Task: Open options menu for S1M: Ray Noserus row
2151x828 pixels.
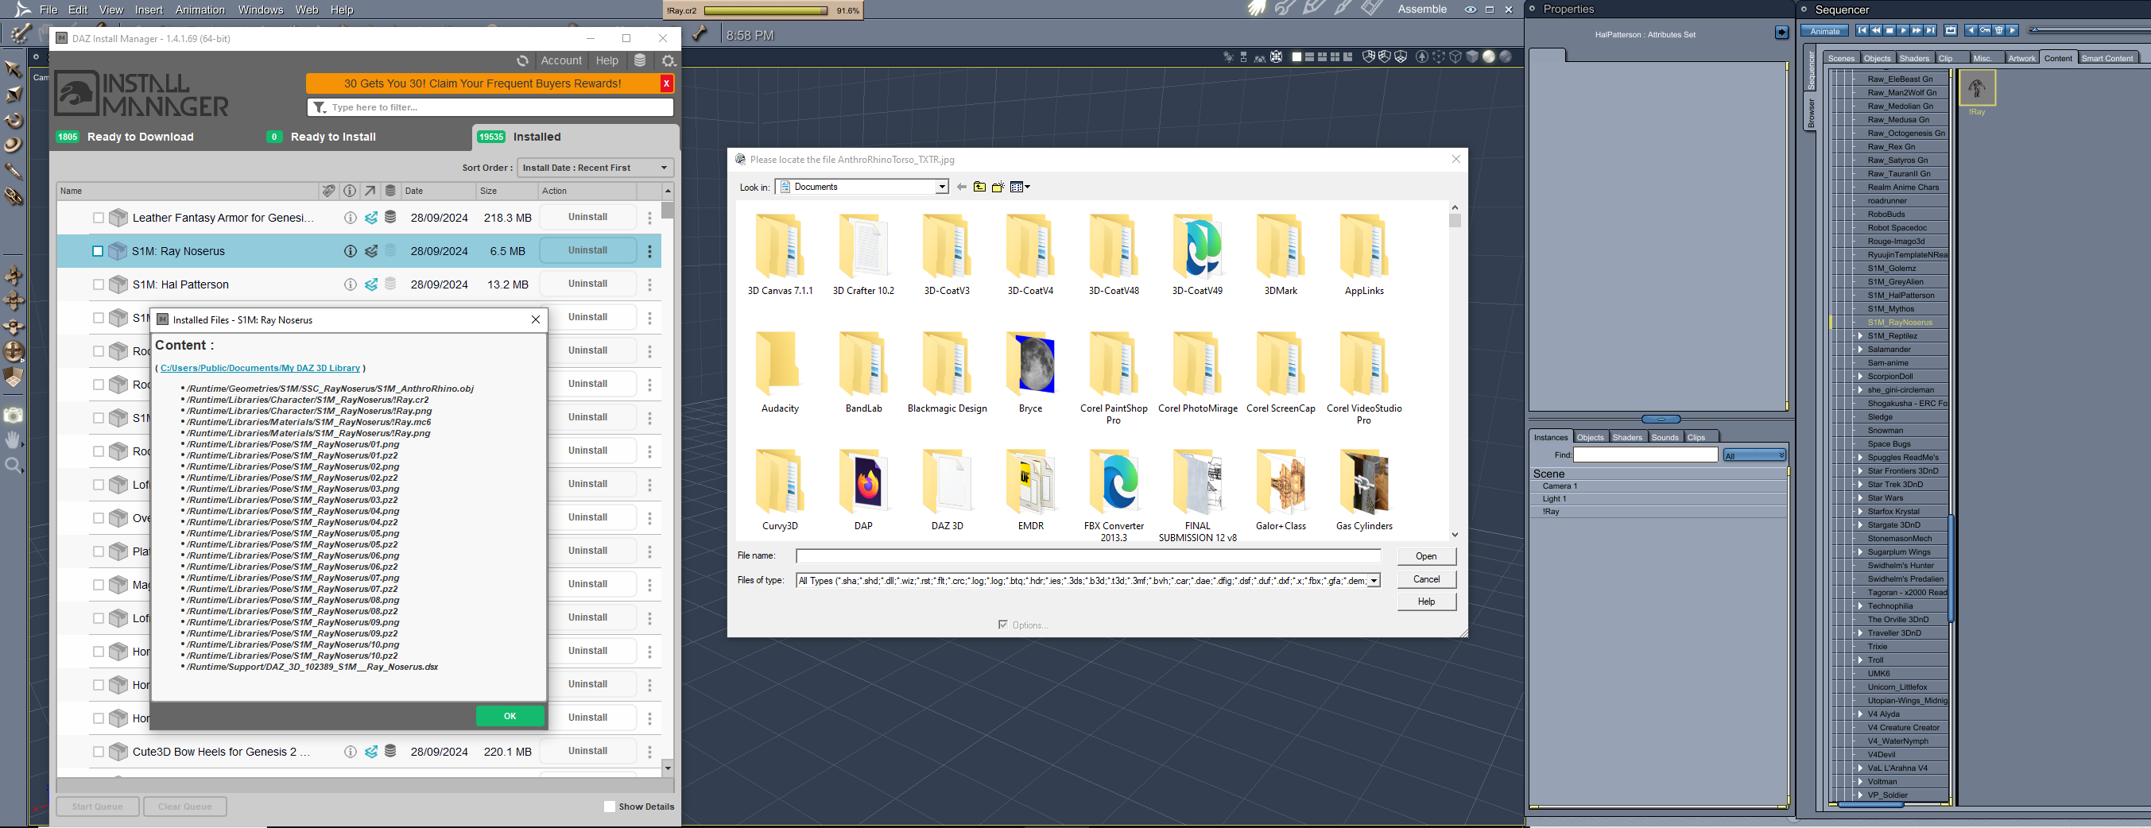Action: tap(649, 251)
